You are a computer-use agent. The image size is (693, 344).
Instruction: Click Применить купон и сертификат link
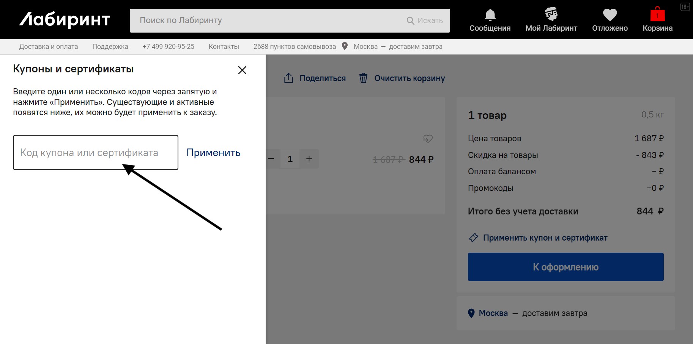click(x=545, y=238)
